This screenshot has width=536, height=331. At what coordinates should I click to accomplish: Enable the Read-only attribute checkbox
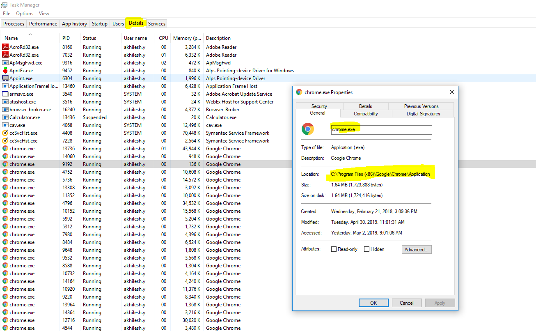(x=334, y=249)
